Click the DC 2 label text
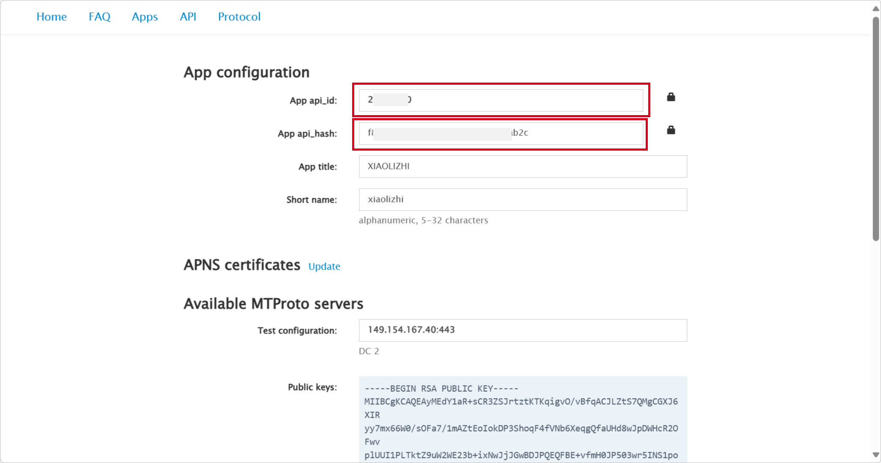 point(368,351)
